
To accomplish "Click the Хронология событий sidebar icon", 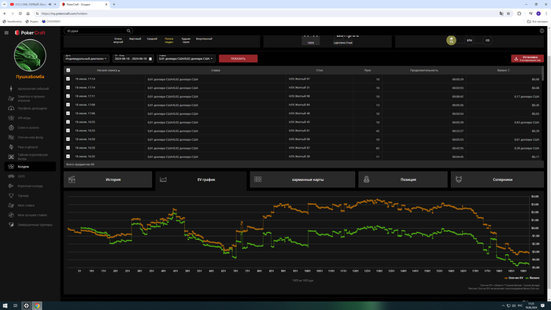I will click(x=11, y=88).
